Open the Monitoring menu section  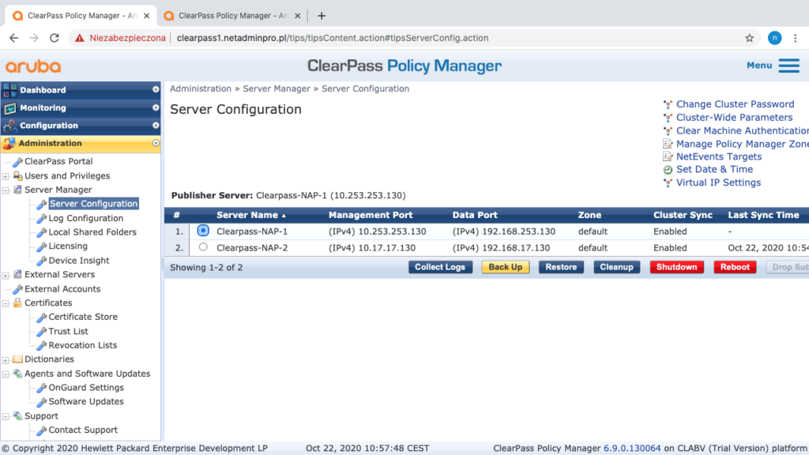43,108
